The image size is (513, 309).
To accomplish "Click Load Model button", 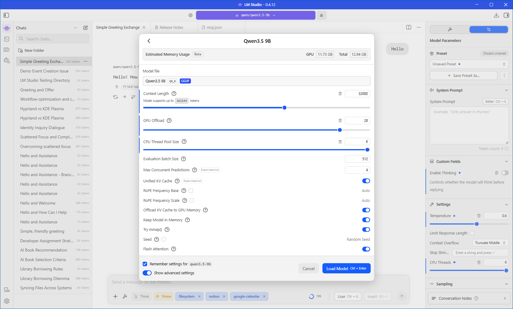I will point(346,269).
